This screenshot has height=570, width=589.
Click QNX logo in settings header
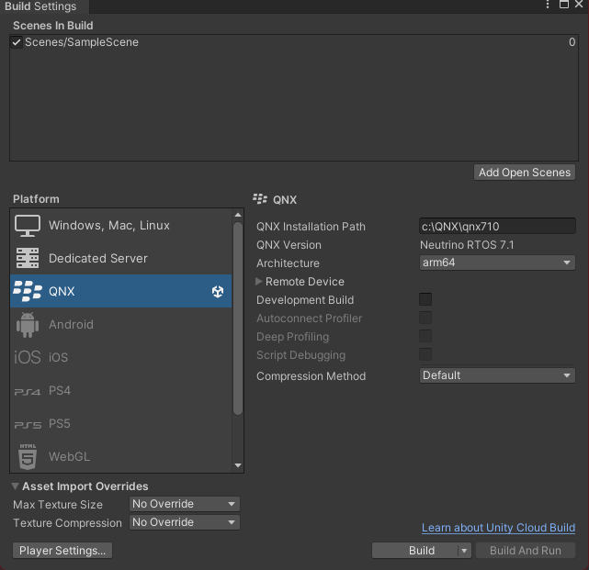point(260,199)
